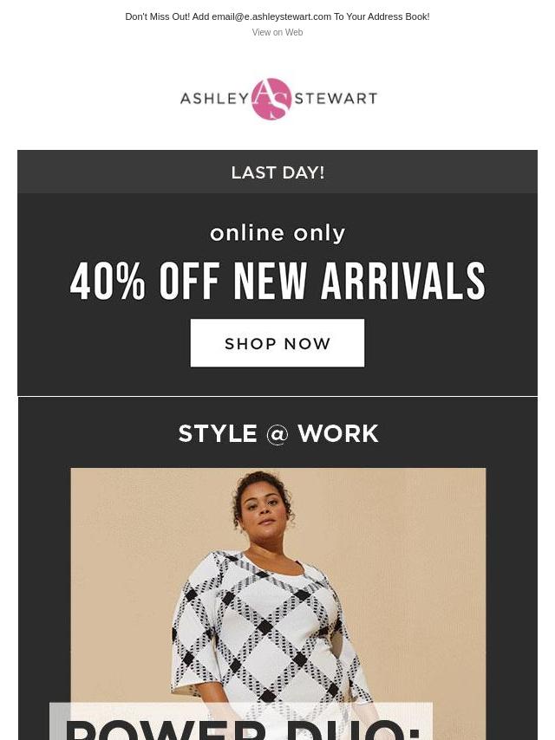Click the beige backdrop beside model

415,567
